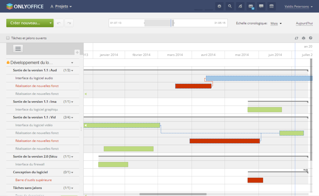Open the mail icon showing 4 notifications
This screenshot has width=319, height=196.
(251, 6)
